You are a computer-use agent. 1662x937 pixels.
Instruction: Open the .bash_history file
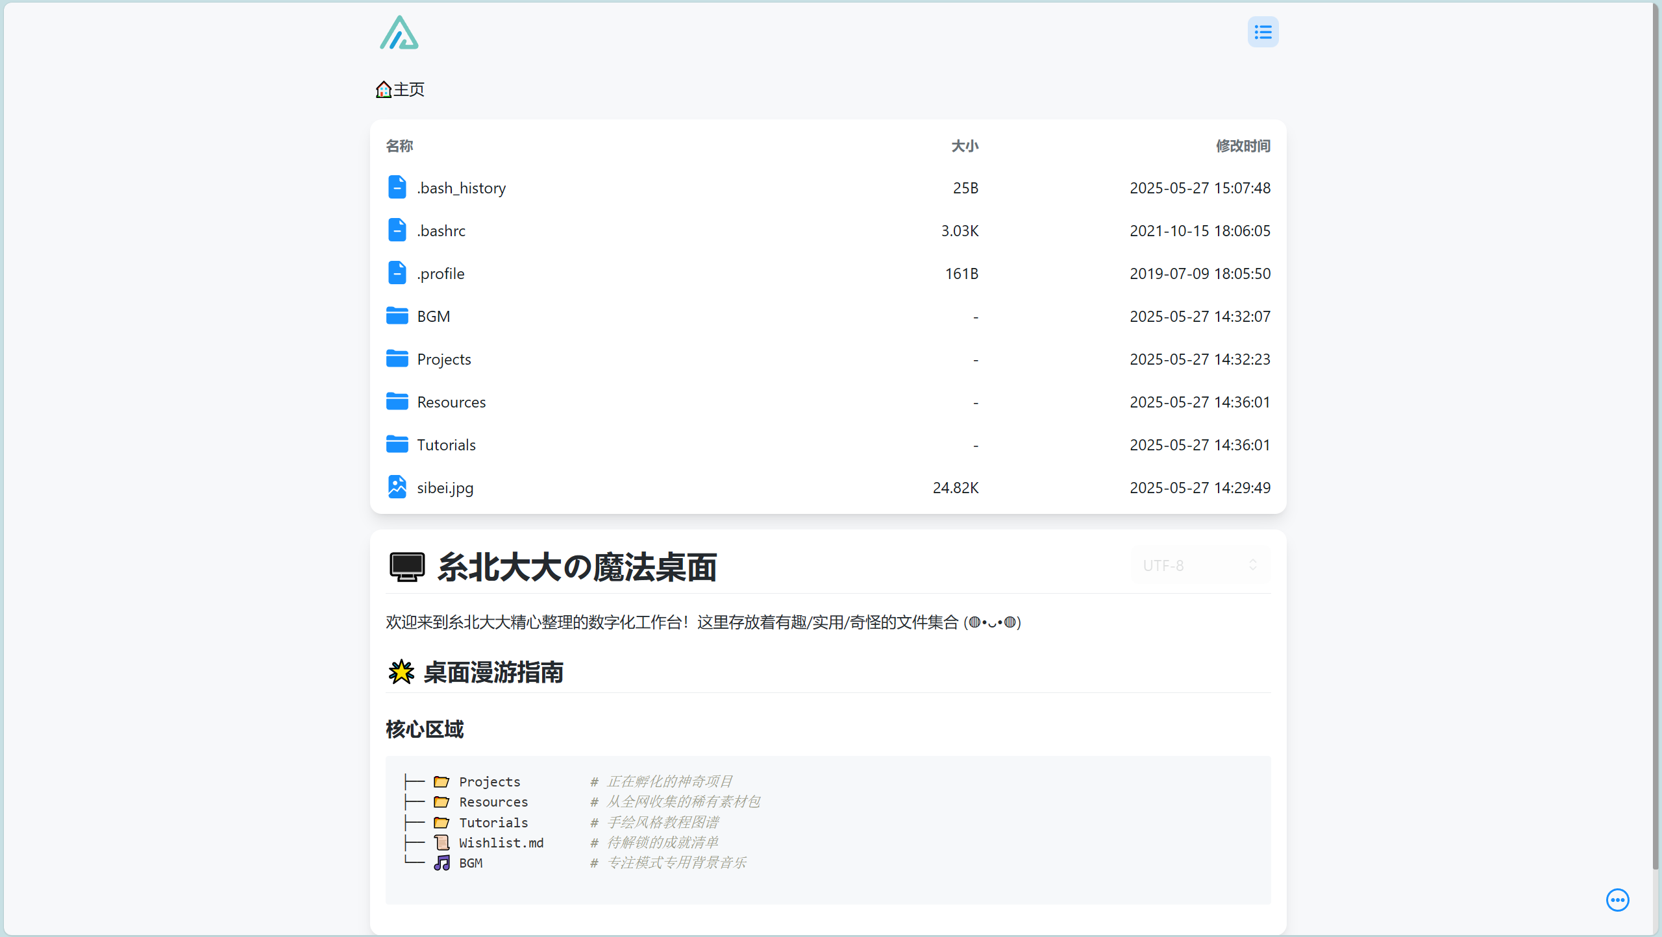pos(461,188)
